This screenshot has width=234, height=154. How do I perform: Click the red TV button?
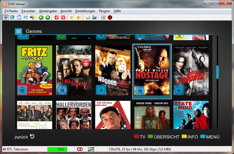[140, 137]
